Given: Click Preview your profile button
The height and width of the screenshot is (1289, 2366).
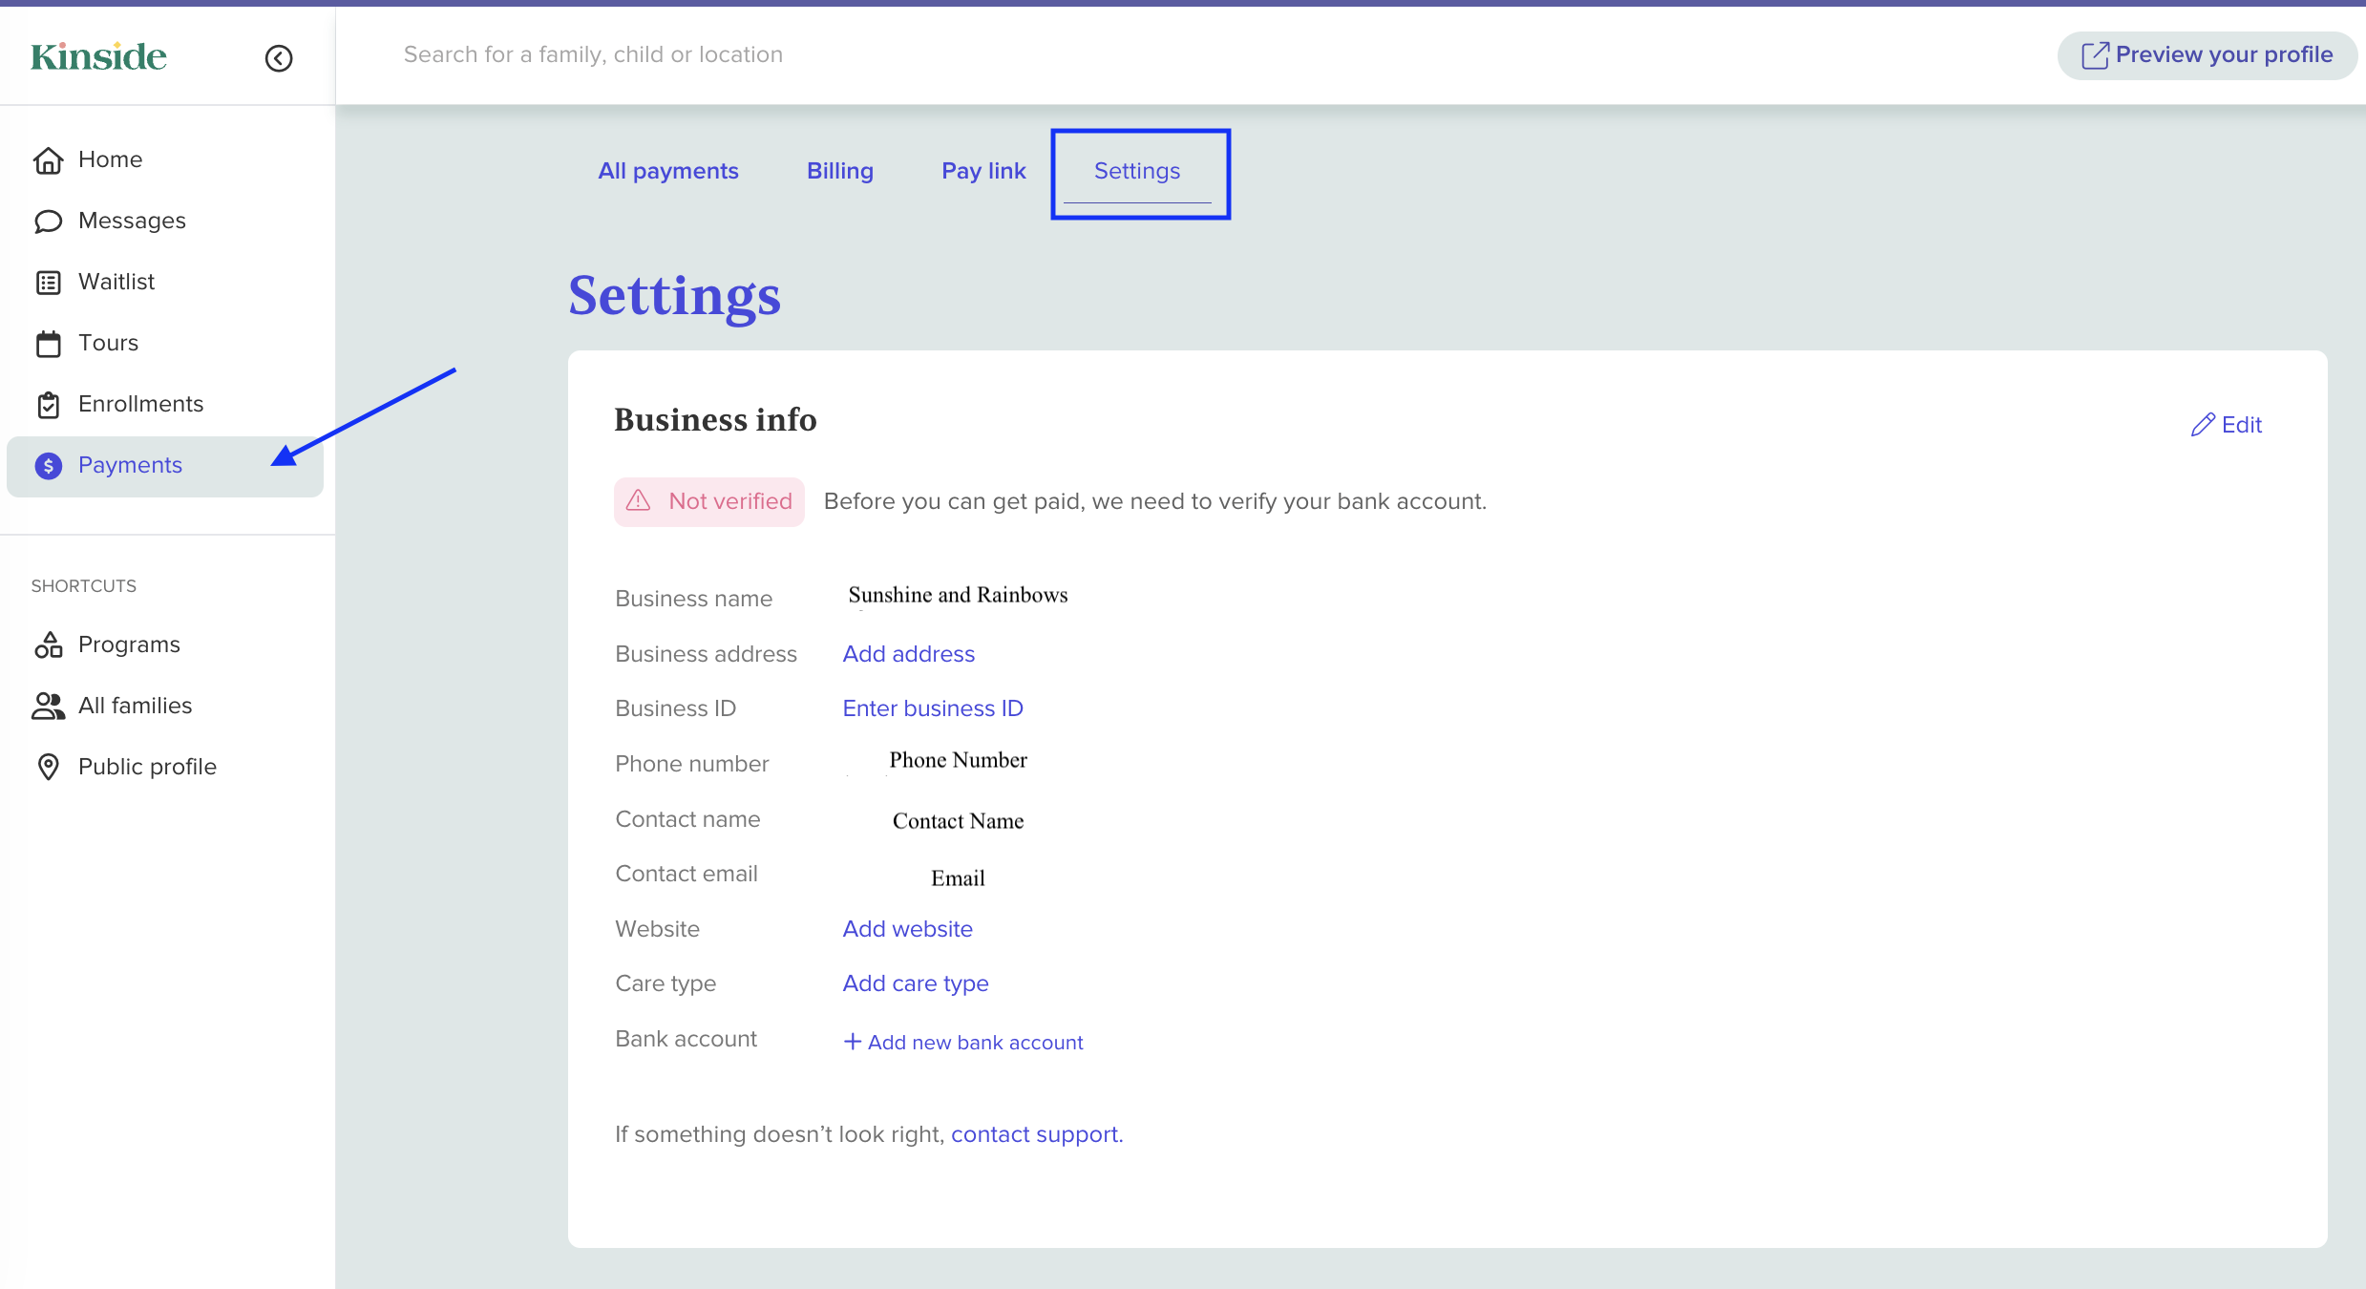Looking at the screenshot, I should click(x=2207, y=54).
